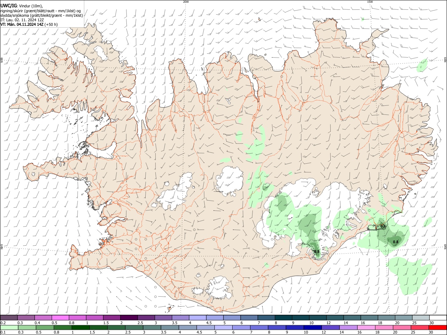
Task: Pick the darkest purple 2 swatch in snow legend row
Action: [129, 318]
